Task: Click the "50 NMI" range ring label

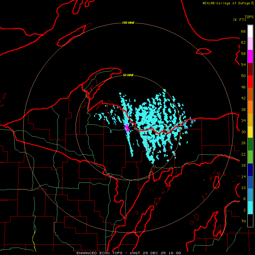Action: click(128, 75)
